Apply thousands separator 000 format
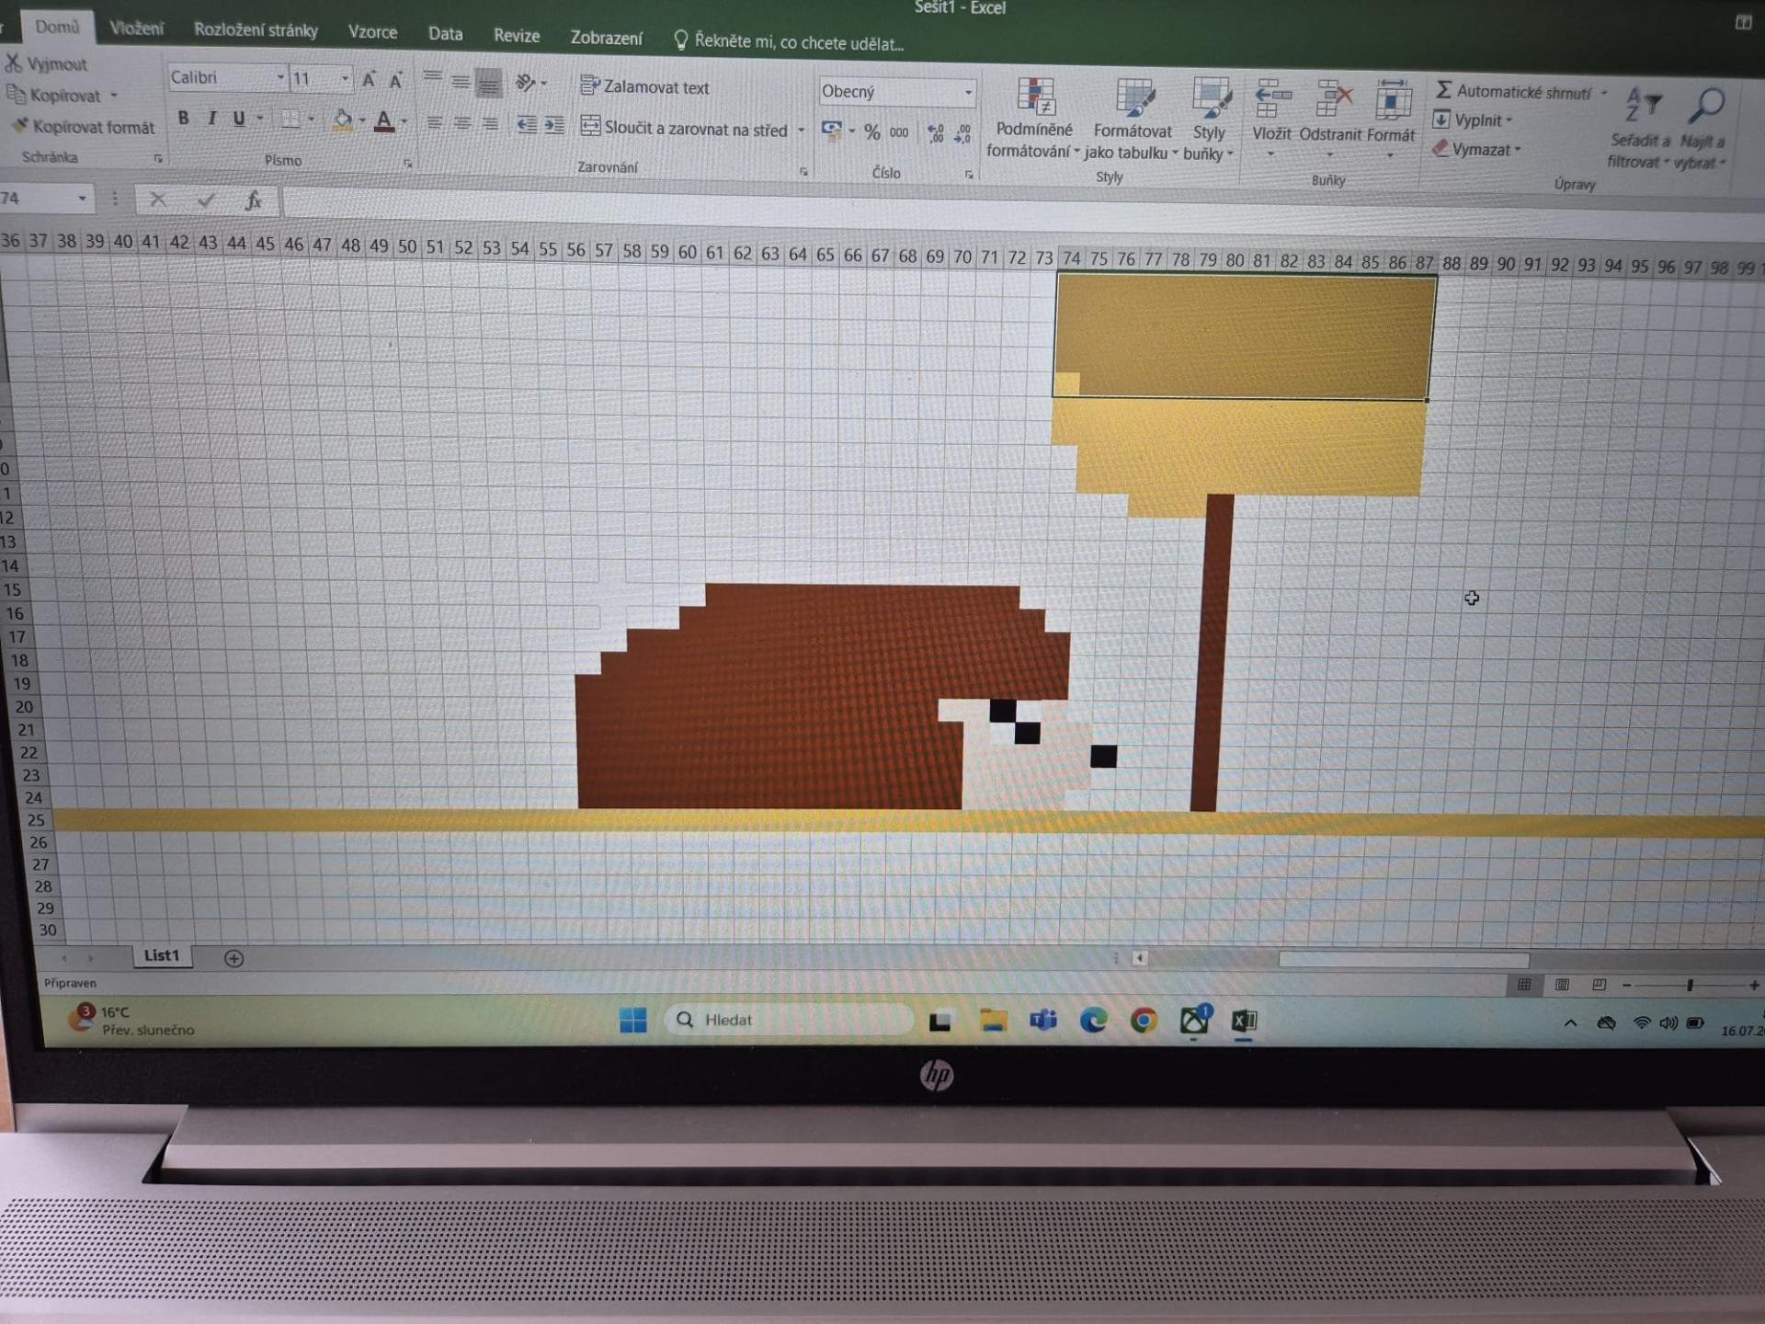 [x=899, y=133]
